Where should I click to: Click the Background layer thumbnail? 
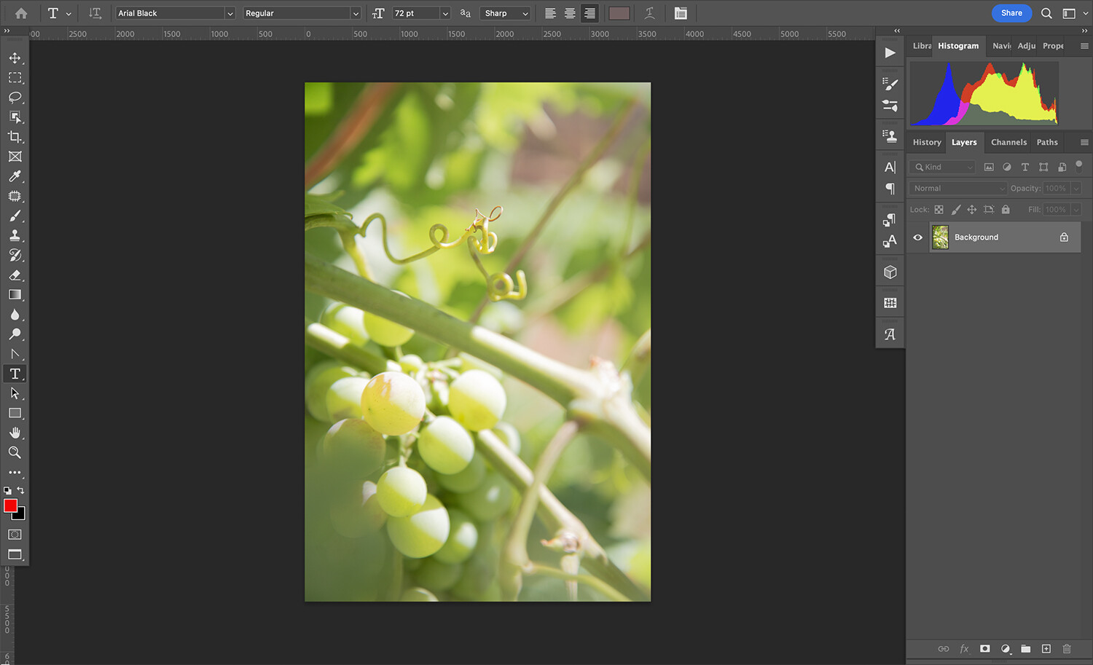[x=941, y=237]
